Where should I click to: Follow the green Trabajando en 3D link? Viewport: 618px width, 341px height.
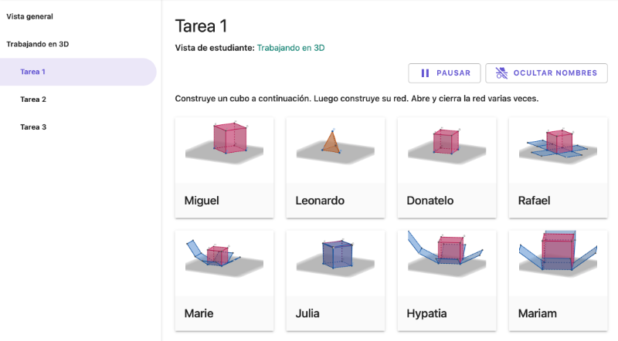click(291, 48)
